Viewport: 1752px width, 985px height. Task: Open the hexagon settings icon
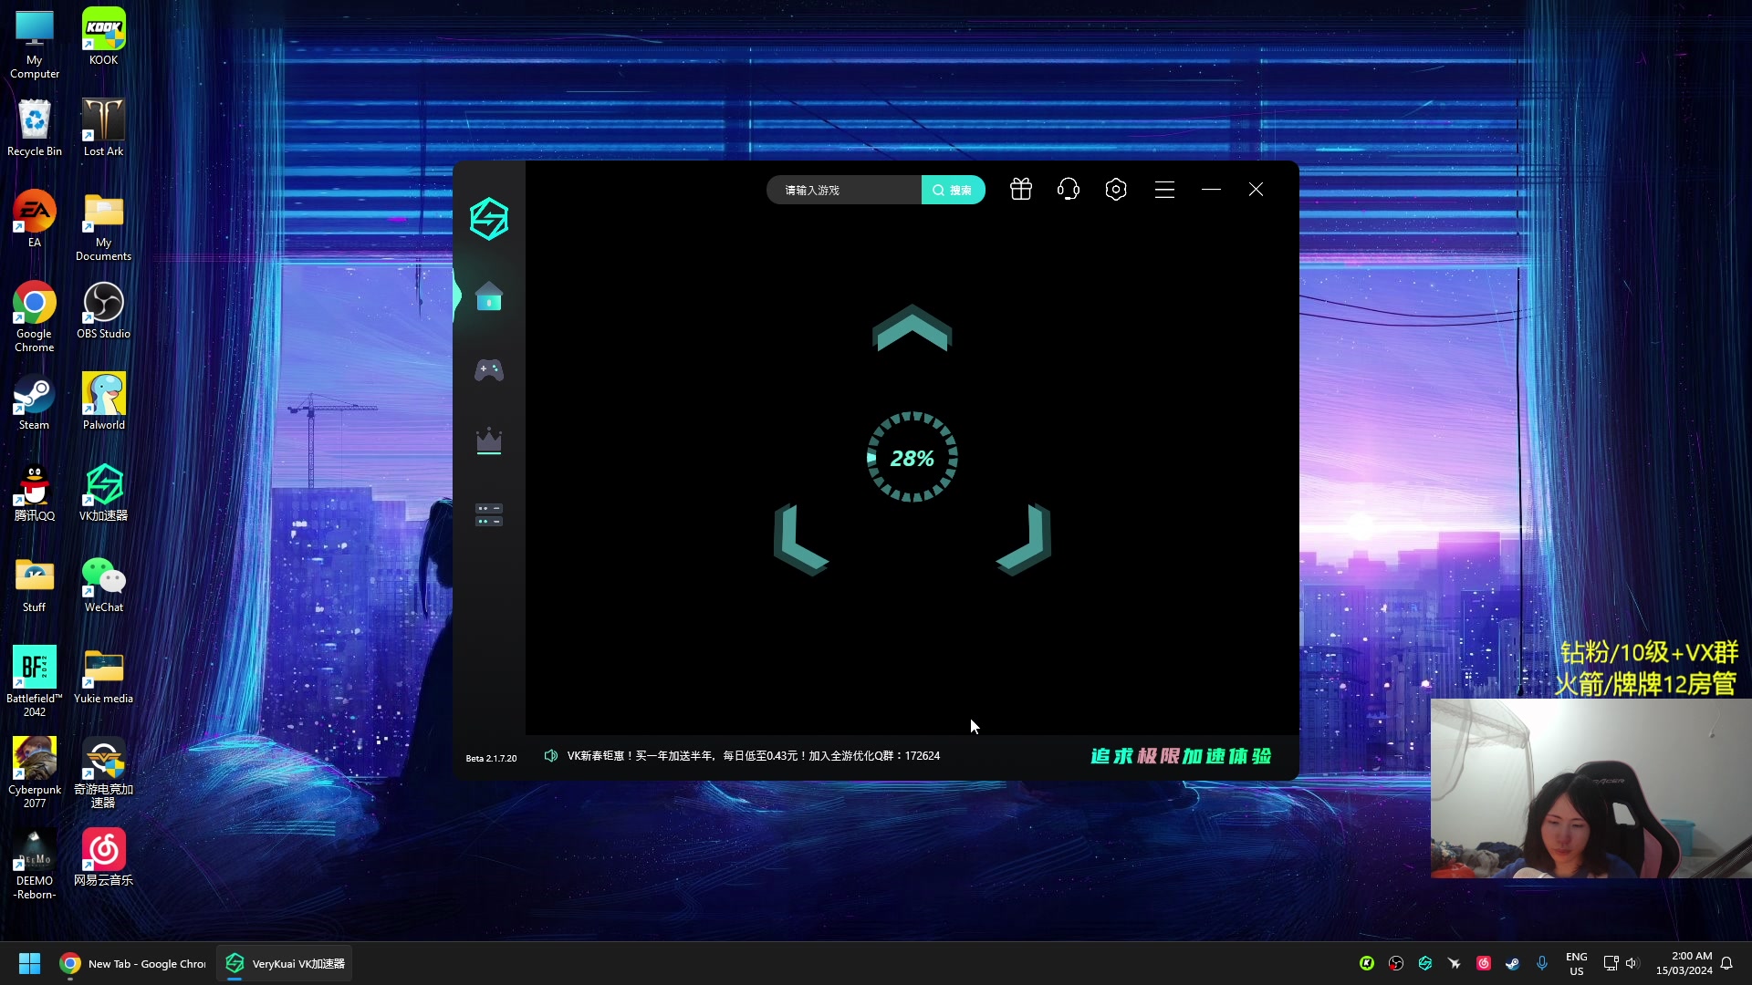pos(1116,190)
